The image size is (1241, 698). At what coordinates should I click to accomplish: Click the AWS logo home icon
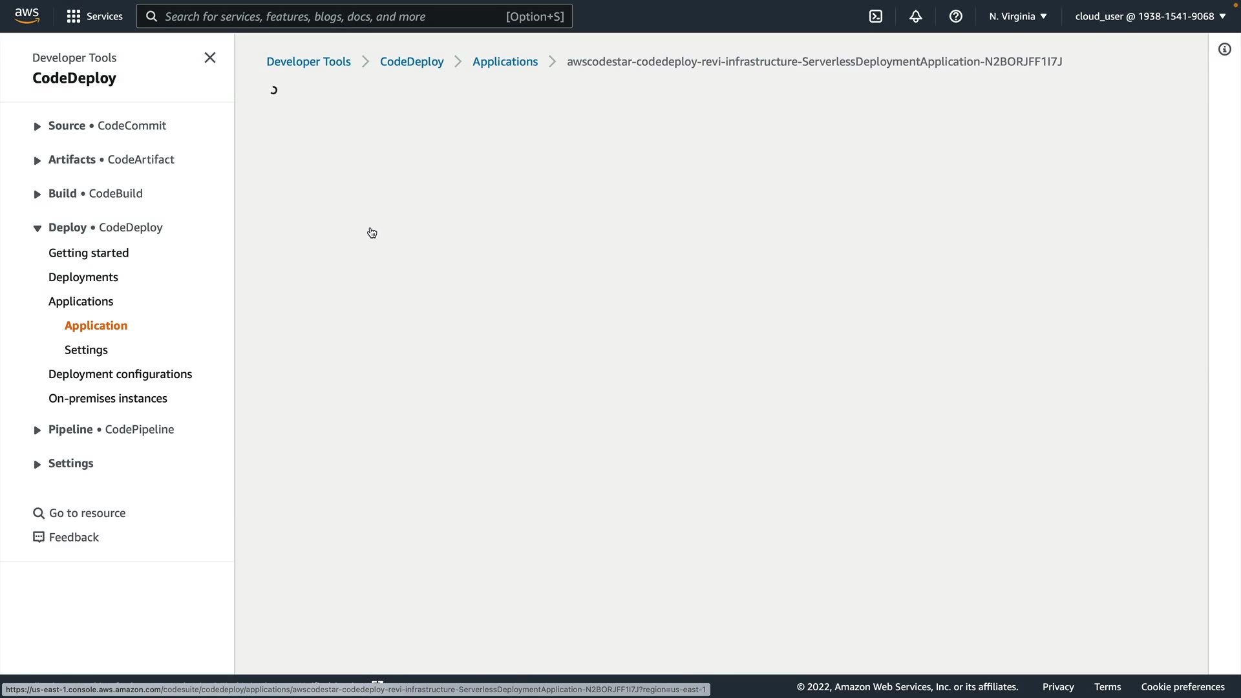pos(27,16)
